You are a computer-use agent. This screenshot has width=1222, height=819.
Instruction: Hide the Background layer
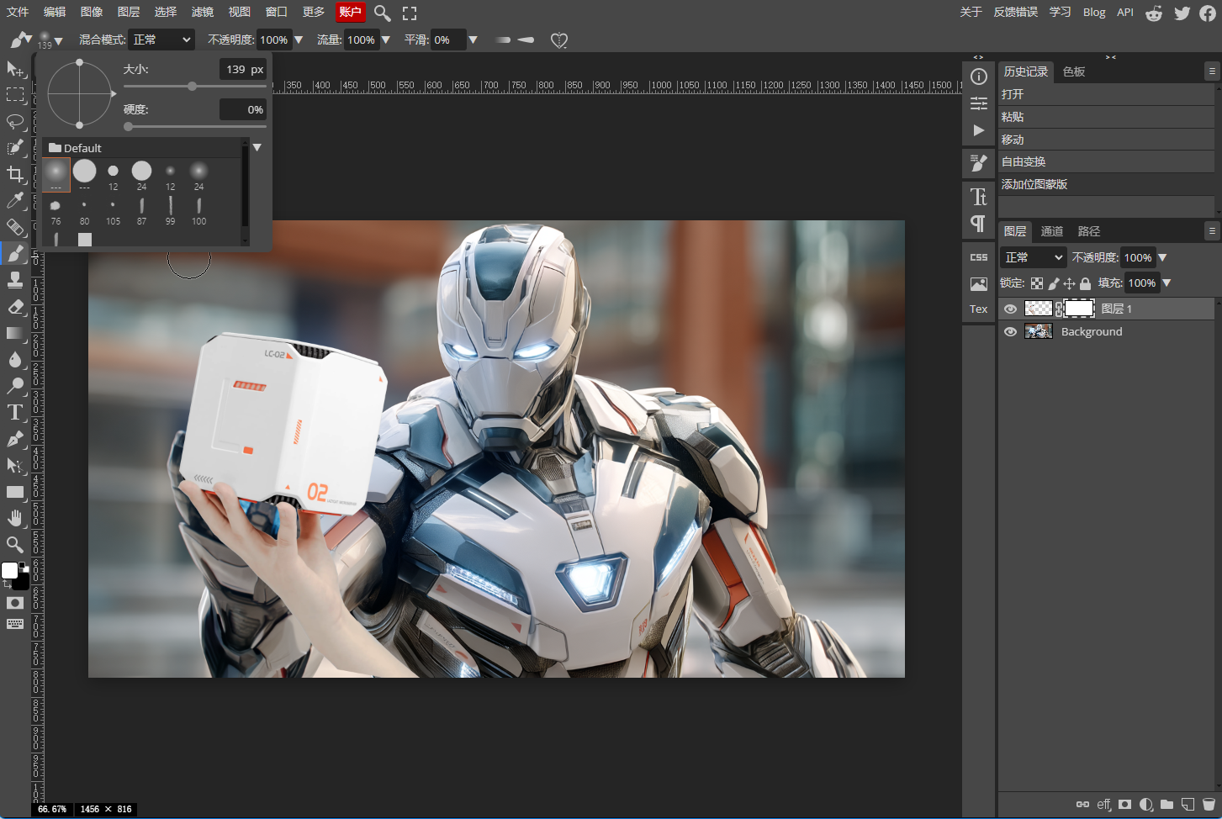click(1010, 332)
